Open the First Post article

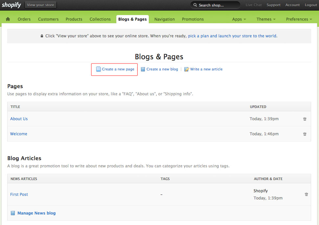tap(19, 194)
